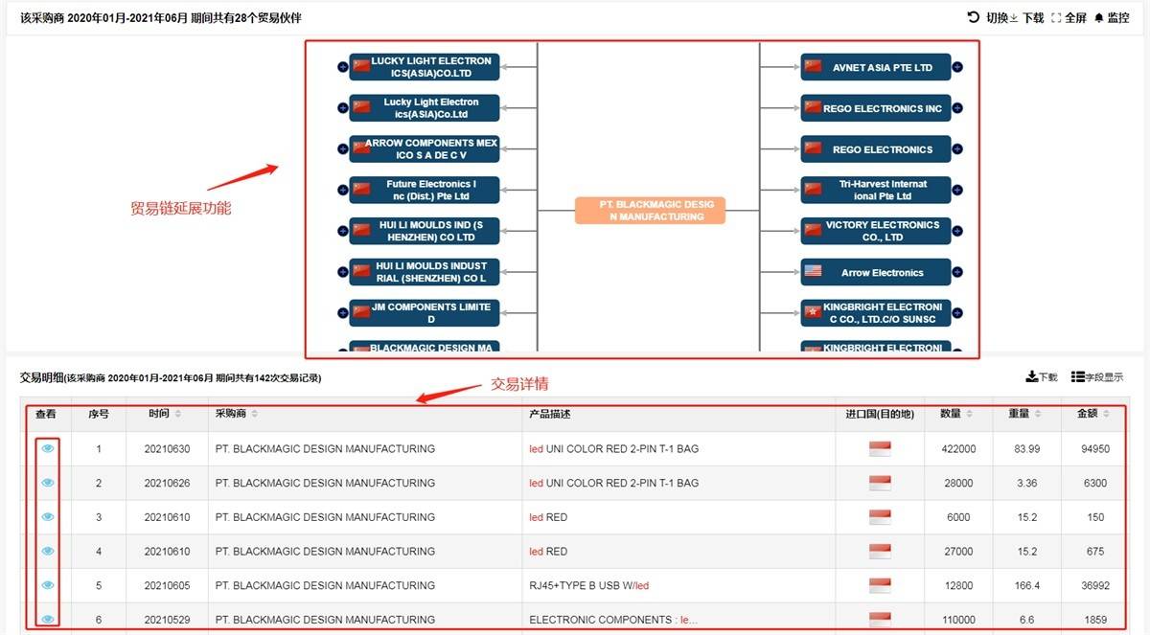
Task: View details of transaction row 1
Action: pyautogui.click(x=48, y=448)
